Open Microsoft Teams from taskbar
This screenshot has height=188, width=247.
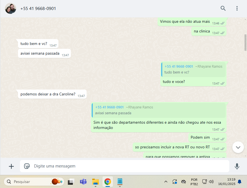click(83, 182)
